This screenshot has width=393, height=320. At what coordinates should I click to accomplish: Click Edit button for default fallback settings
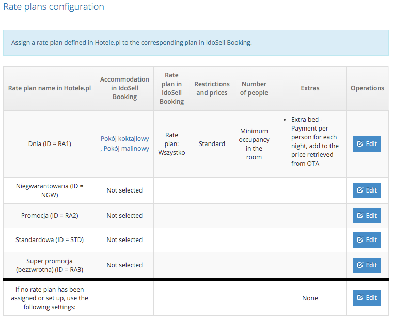point(367,298)
